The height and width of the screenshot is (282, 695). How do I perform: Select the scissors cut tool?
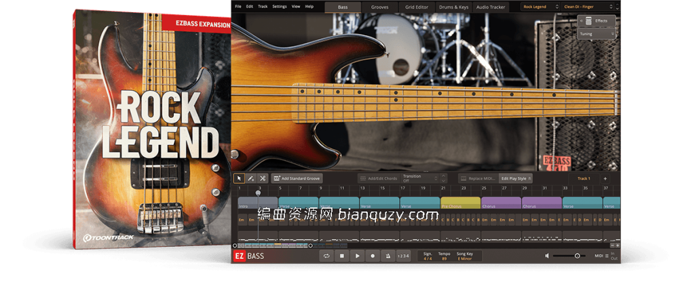click(263, 178)
